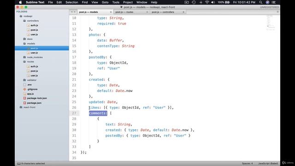The width and height of the screenshot is (295, 166).
Task: Open the Edit menu
Action: (x=59, y=2)
